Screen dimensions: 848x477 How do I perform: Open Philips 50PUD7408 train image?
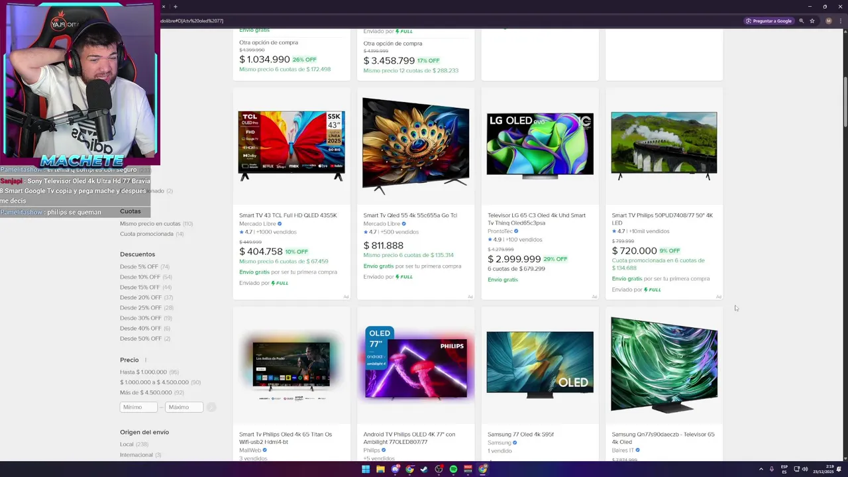(x=664, y=146)
